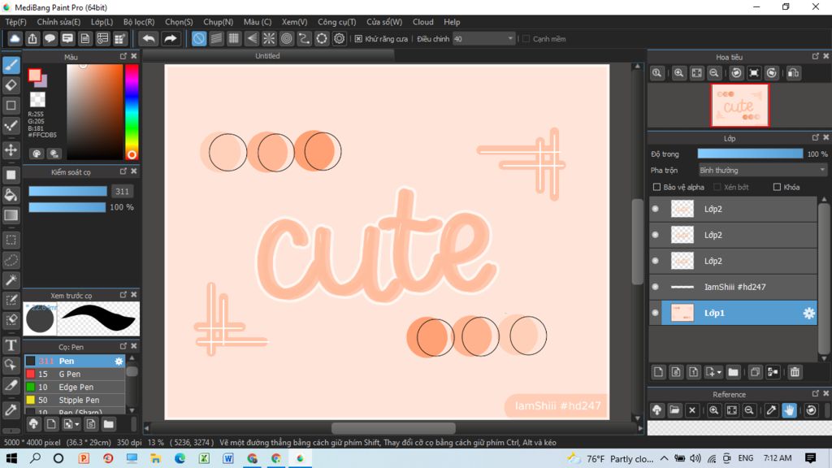Select the Stipple Pen brush
Viewport: 832px width, 468px height.
pyautogui.click(x=75, y=400)
